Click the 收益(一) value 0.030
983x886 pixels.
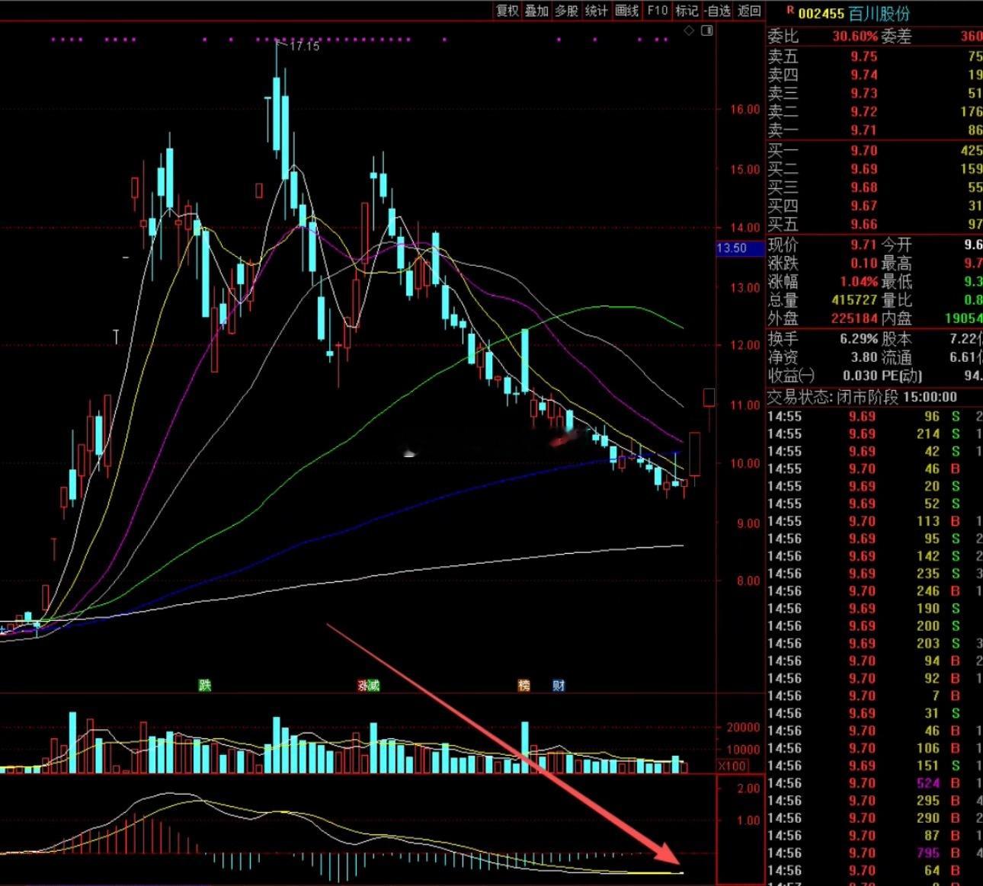860,376
